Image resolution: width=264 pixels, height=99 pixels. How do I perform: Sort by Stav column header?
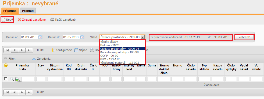(41, 66)
